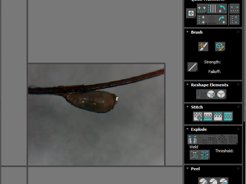Collapse the Brush rollout
The width and height of the screenshot is (246, 184).
coord(188,32)
